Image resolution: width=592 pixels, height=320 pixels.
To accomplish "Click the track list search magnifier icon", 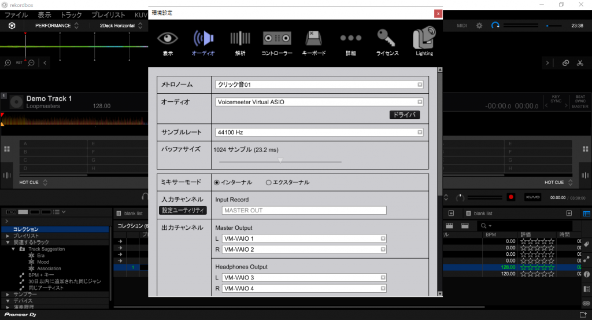I will (484, 226).
